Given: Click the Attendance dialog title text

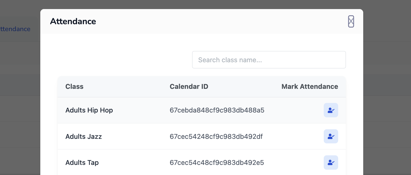Looking at the screenshot, I should click(x=73, y=21).
